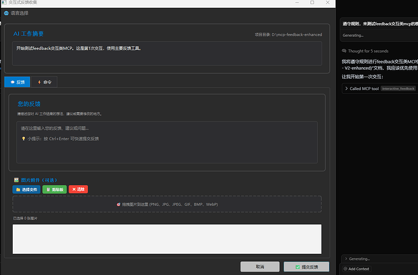Click the 您的反馈 heading
This screenshot has height=275, width=418.
(x=29, y=104)
